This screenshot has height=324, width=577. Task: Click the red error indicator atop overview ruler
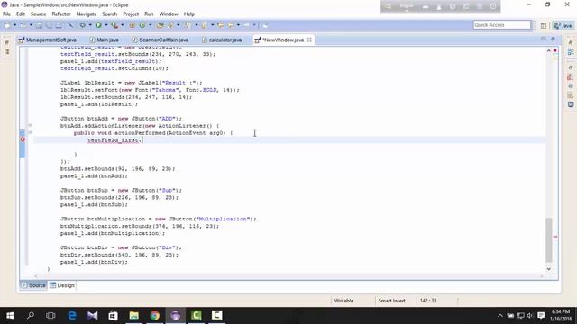point(555,50)
